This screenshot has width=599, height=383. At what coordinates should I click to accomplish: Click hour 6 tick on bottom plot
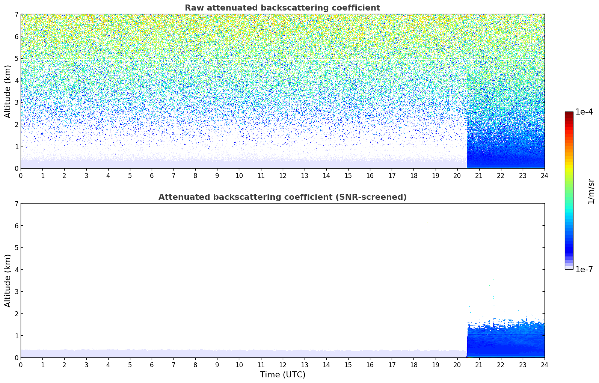[152, 365]
